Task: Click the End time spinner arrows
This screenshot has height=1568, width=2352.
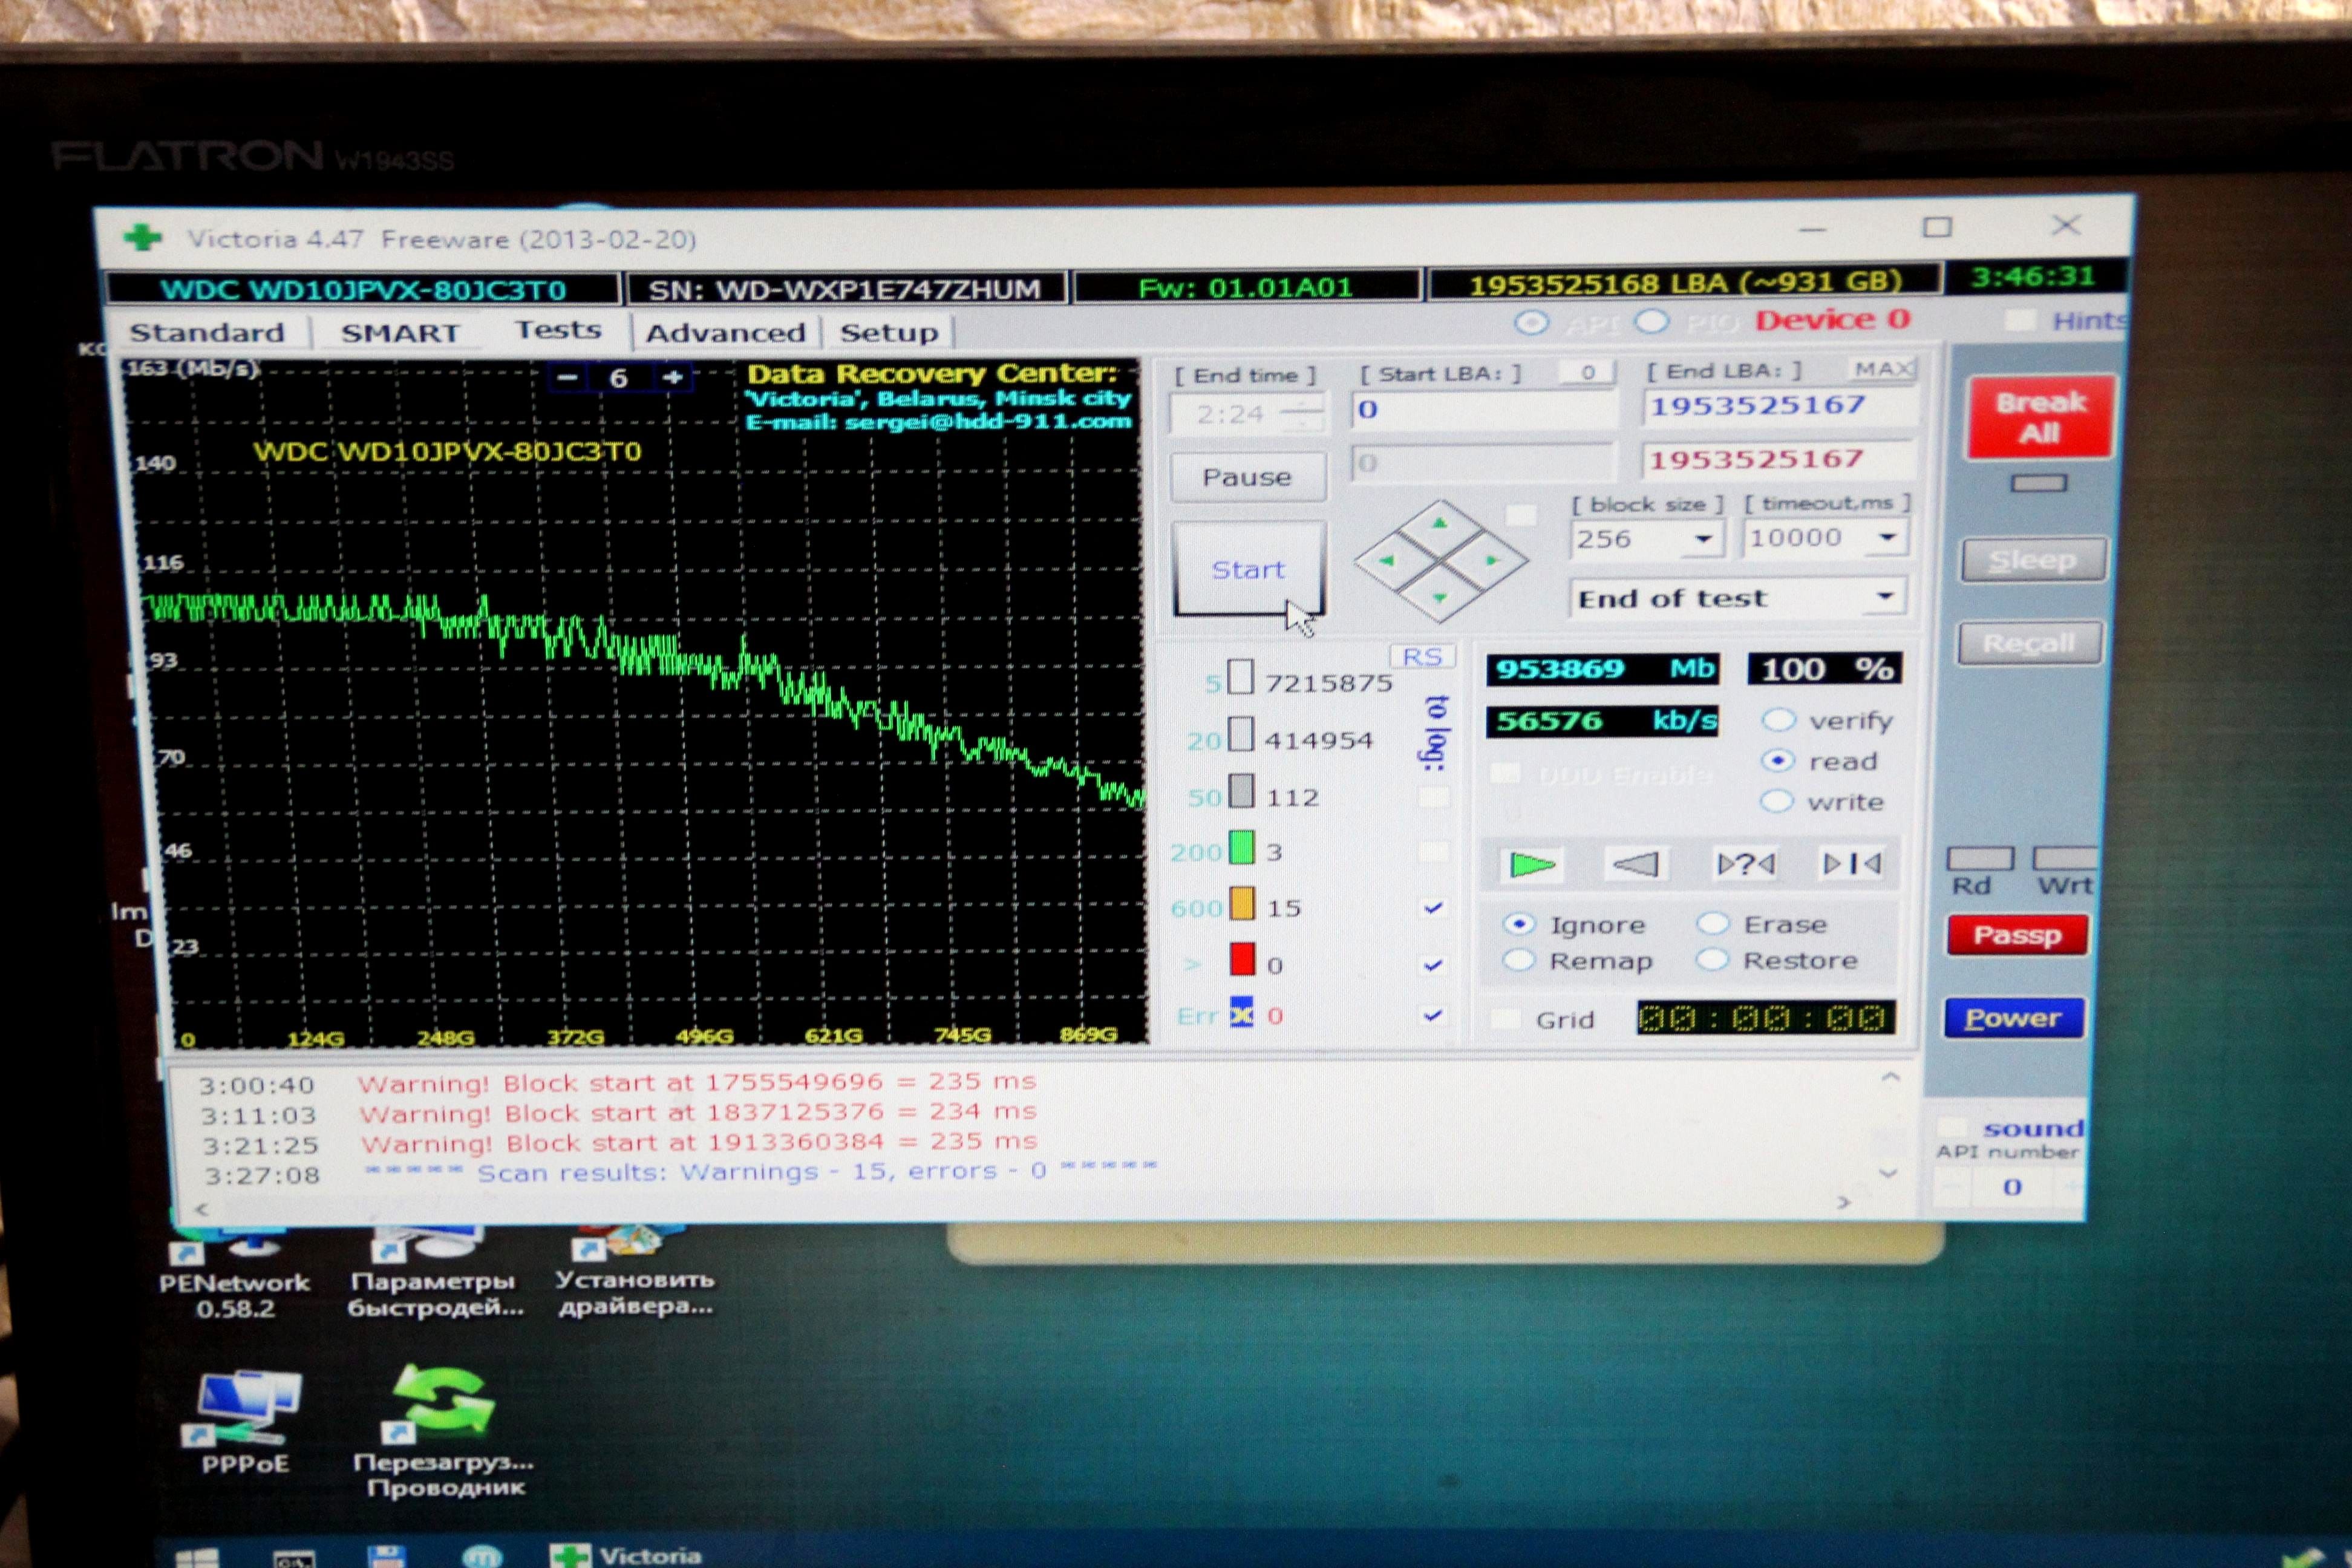Action: point(1301,413)
